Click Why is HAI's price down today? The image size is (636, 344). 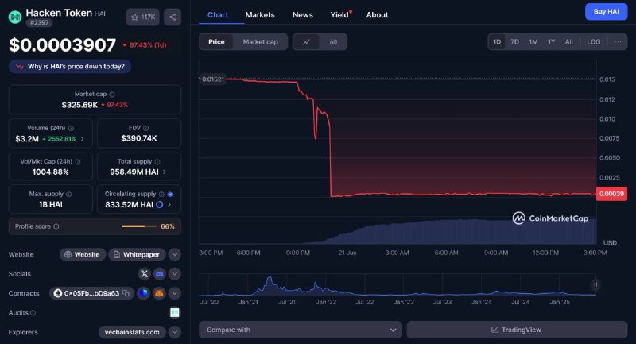click(x=70, y=67)
